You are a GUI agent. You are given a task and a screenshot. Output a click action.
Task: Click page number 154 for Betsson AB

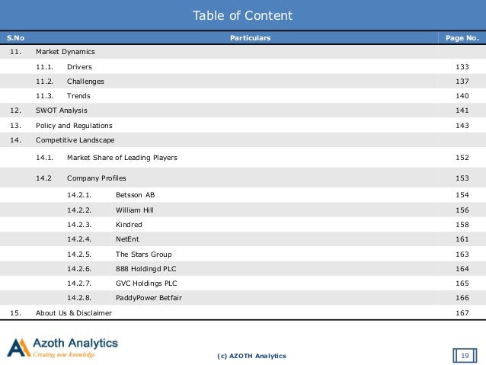click(x=462, y=195)
